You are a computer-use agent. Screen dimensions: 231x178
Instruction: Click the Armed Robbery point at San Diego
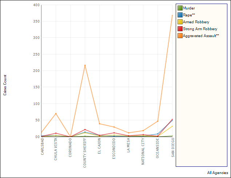point(172,126)
